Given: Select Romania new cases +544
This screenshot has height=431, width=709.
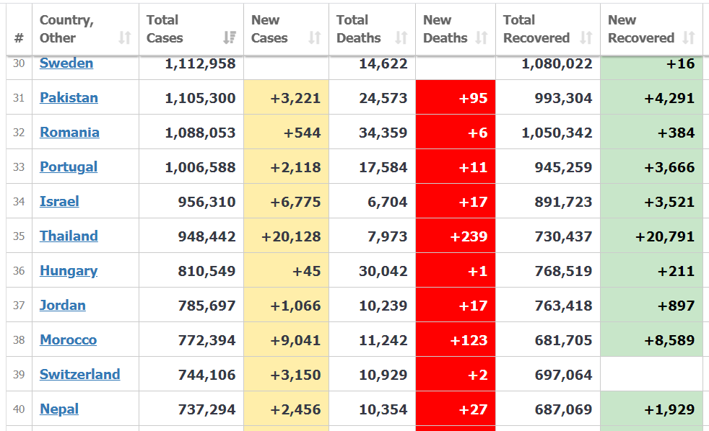Looking at the screenshot, I should (302, 133).
